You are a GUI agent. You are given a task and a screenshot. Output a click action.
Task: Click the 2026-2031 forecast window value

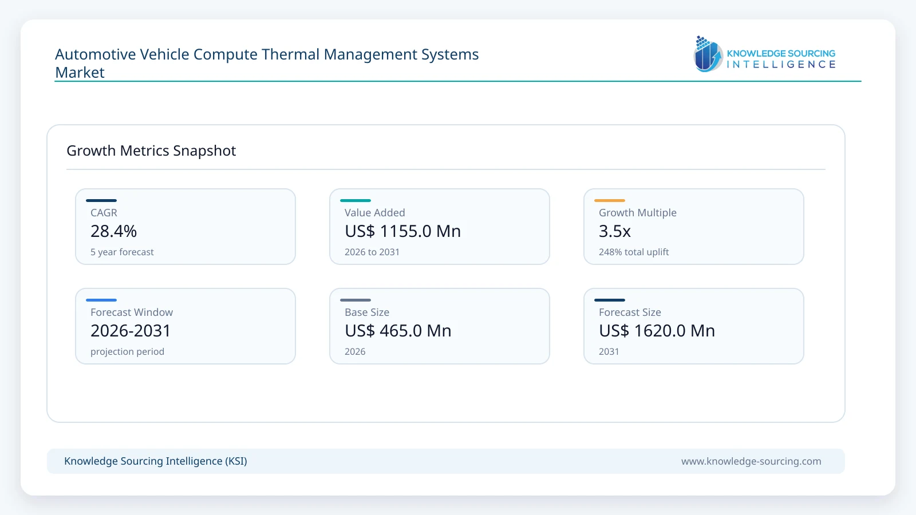point(131,331)
